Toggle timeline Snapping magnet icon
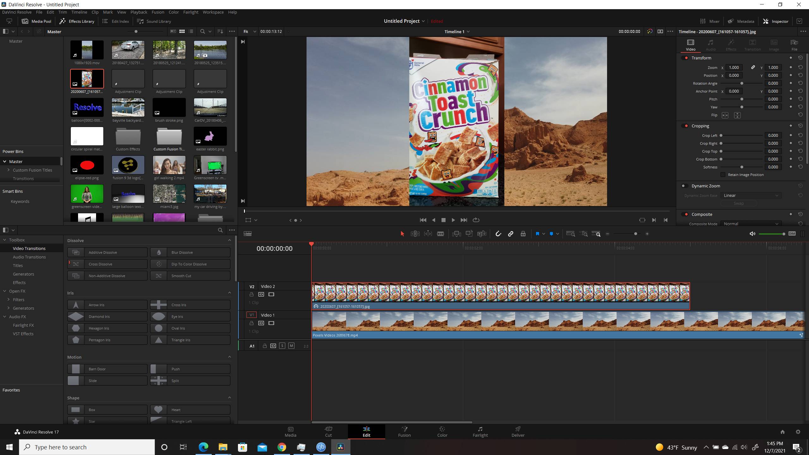The image size is (809, 455). pyautogui.click(x=498, y=234)
